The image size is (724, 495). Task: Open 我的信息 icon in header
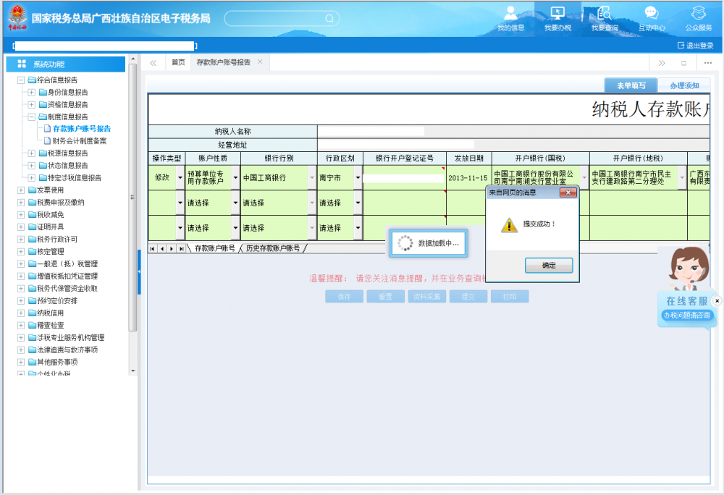[510, 14]
